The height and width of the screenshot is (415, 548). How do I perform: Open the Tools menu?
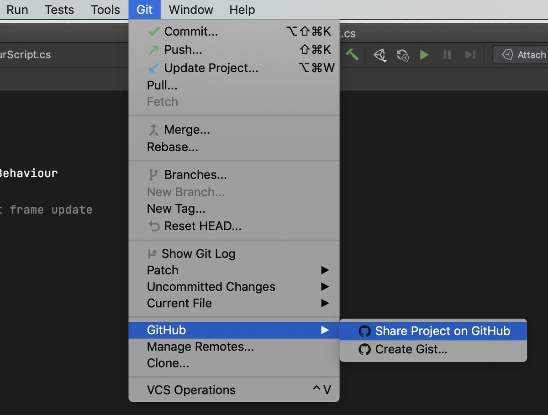[x=105, y=10]
